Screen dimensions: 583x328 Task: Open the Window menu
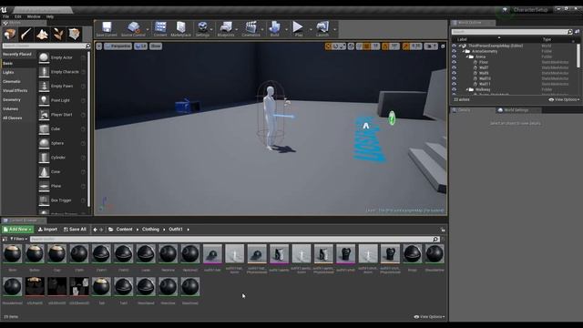click(x=34, y=16)
